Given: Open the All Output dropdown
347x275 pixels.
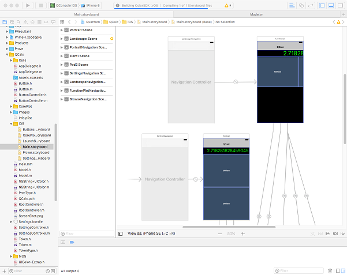Looking at the screenshot, I should point(70,271).
